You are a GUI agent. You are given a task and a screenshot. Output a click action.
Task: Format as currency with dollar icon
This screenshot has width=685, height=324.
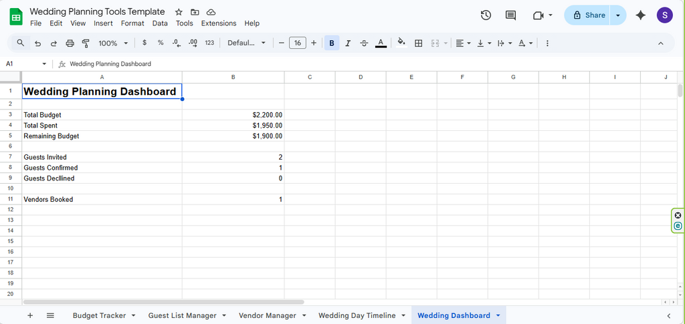click(x=144, y=43)
